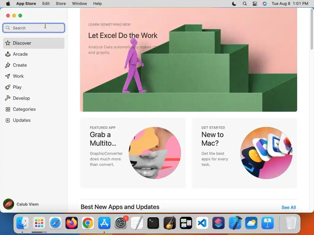The height and width of the screenshot is (235, 314).
Task: Open the Play section
Action: point(34,87)
